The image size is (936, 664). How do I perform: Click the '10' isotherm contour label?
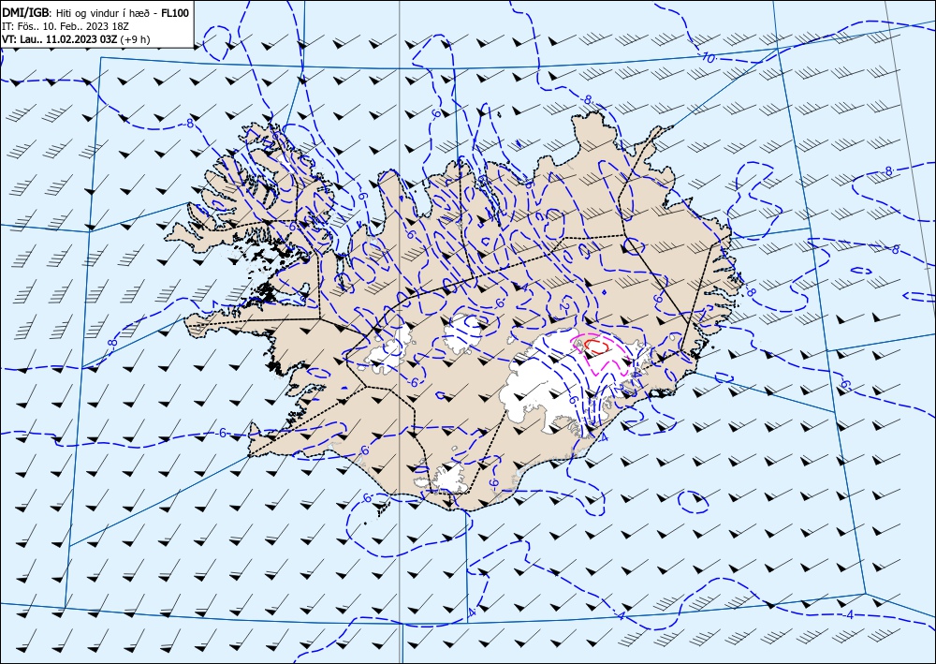708,58
